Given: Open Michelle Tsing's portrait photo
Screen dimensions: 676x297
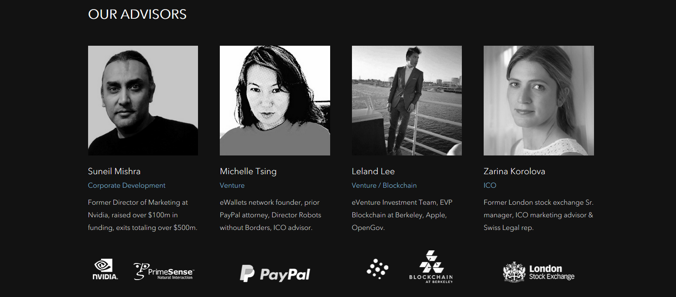Looking at the screenshot, I should (x=275, y=101).
